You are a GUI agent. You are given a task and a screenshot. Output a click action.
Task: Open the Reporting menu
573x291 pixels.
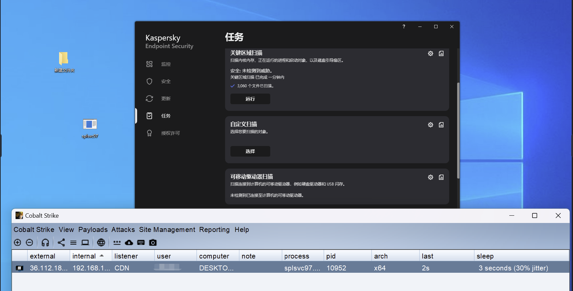click(214, 230)
